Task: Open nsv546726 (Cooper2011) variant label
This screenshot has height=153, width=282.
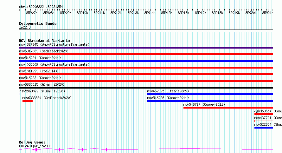Action: pos(168,98)
